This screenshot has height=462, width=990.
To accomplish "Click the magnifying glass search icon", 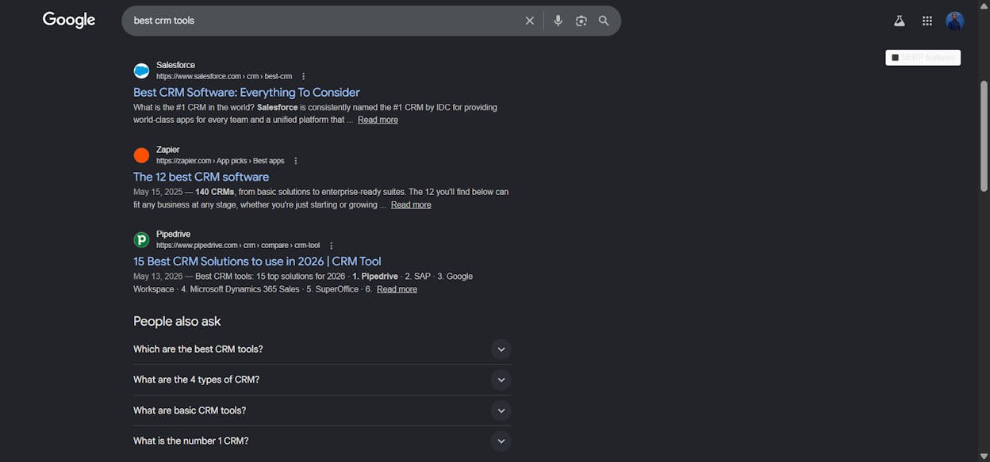I will (x=604, y=21).
